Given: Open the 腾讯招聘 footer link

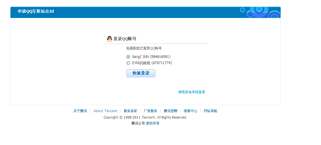Looking at the screenshot, I should point(171,111).
